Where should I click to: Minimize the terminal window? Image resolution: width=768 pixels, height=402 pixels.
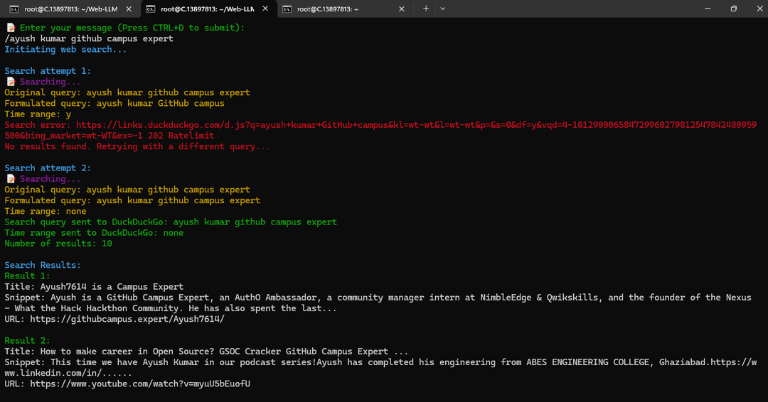tap(708, 9)
